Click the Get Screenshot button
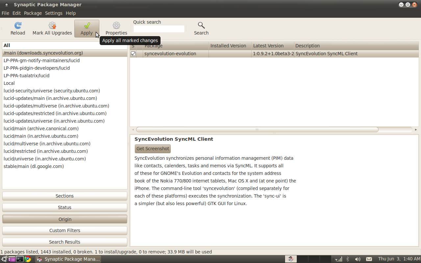The width and height of the screenshot is (421, 263). tap(153, 149)
